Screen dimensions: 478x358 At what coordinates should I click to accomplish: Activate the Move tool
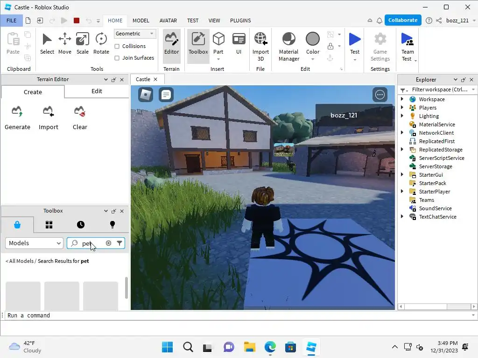64,44
